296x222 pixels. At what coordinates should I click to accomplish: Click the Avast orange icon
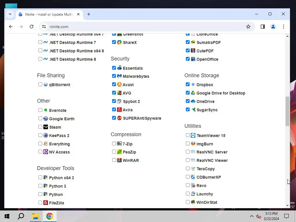(x=119, y=84)
